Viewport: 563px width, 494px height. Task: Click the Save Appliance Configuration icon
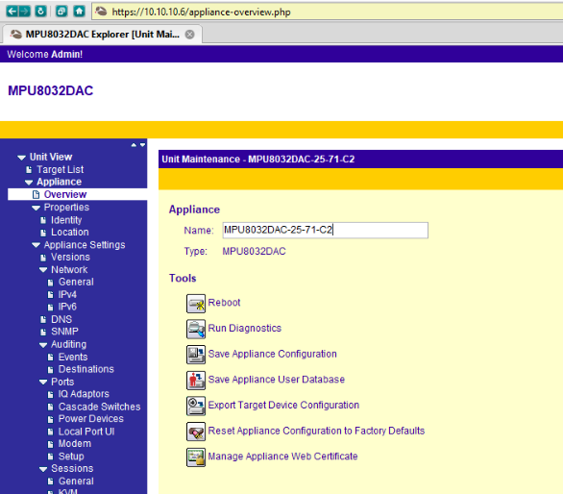pyautogui.click(x=196, y=355)
